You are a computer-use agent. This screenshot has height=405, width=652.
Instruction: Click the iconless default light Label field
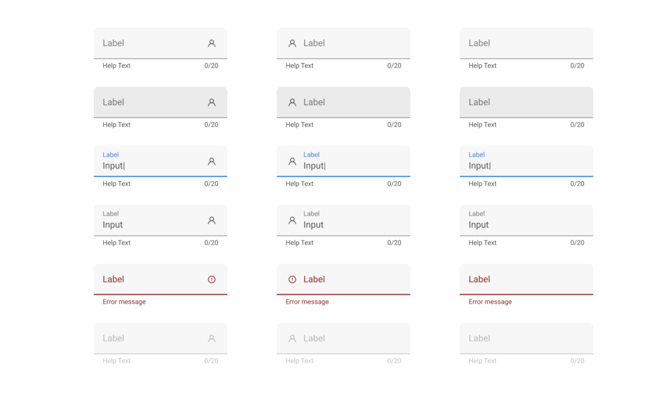(x=526, y=43)
